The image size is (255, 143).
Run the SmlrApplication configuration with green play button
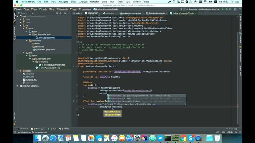(222, 10)
